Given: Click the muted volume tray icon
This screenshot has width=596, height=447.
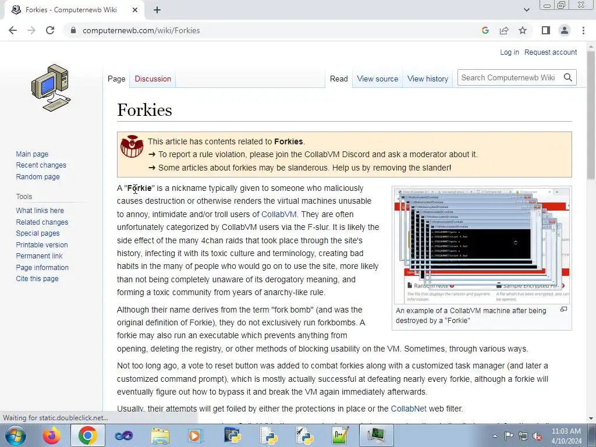Looking at the screenshot, I should pyautogui.click(x=537, y=436).
